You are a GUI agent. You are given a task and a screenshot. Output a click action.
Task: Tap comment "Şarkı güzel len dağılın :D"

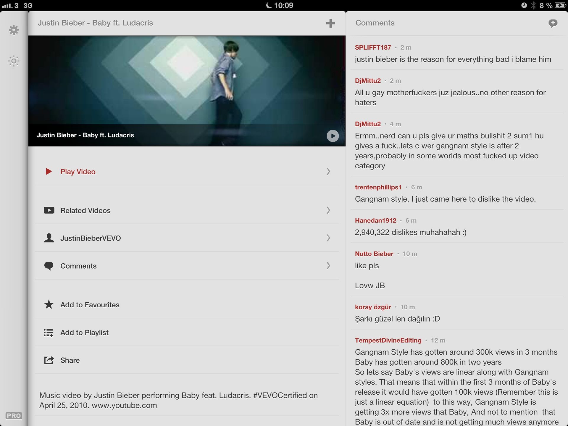(x=397, y=319)
